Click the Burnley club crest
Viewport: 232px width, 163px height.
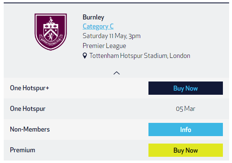pyautogui.click(x=50, y=32)
